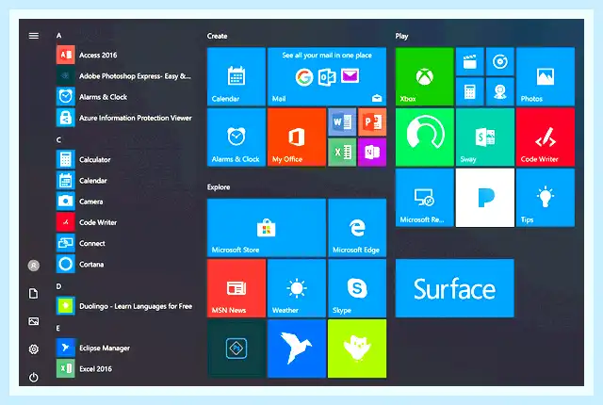Open Pictures from Start sidebar

[34, 321]
